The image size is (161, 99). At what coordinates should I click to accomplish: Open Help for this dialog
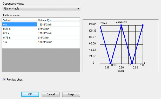tap(71, 94)
